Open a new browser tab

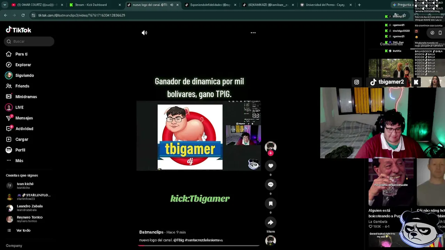(359, 5)
